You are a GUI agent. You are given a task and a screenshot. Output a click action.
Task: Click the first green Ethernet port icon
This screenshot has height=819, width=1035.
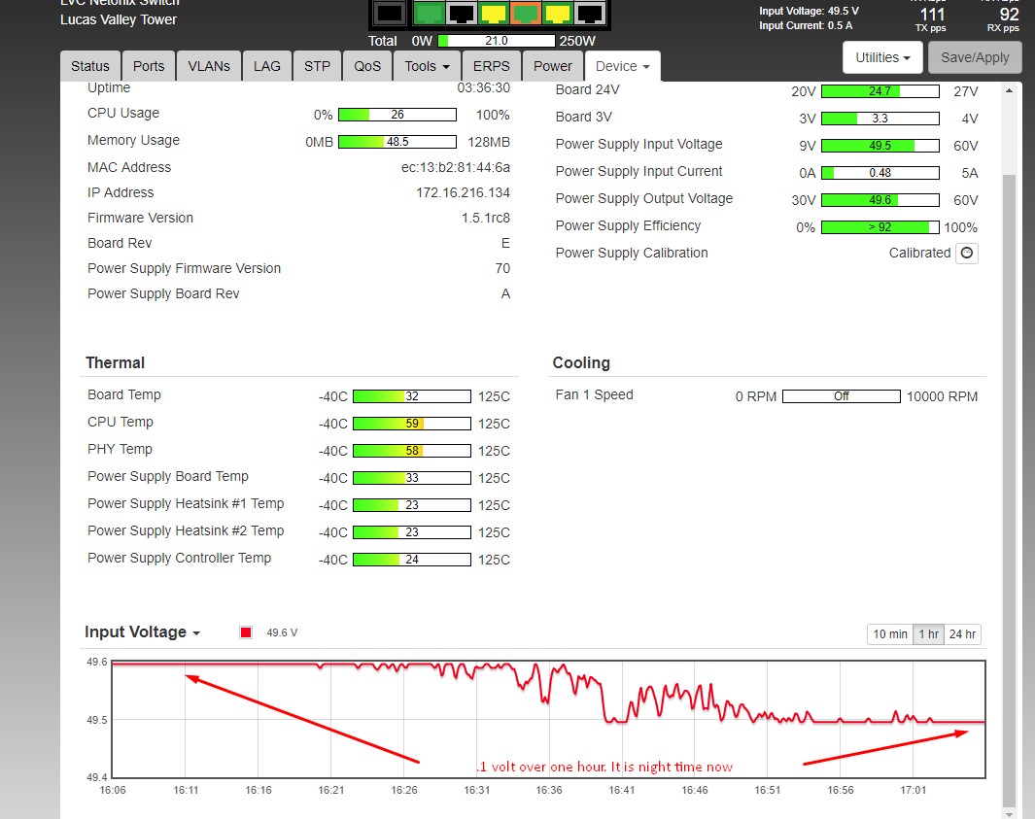(428, 14)
